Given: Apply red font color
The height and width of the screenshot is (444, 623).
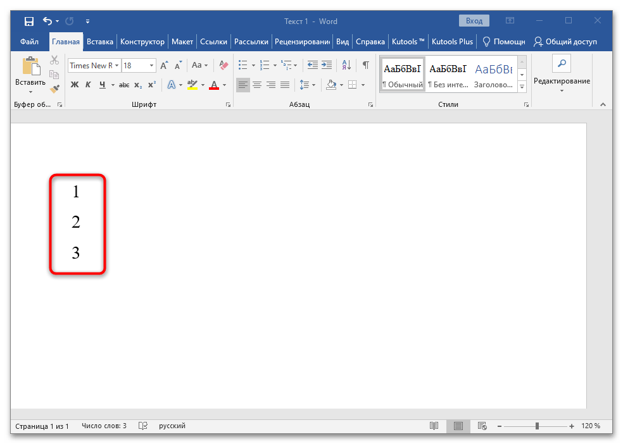Looking at the screenshot, I should coord(214,85).
